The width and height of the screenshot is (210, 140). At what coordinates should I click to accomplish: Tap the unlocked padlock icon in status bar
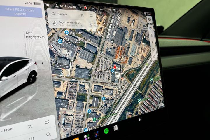47,5
